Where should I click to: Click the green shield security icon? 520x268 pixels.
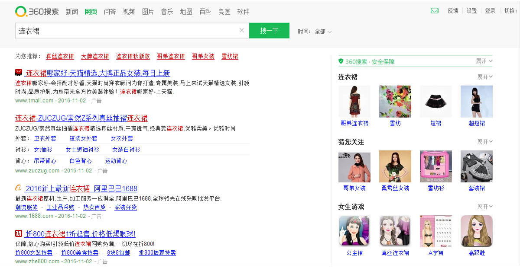(341, 61)
